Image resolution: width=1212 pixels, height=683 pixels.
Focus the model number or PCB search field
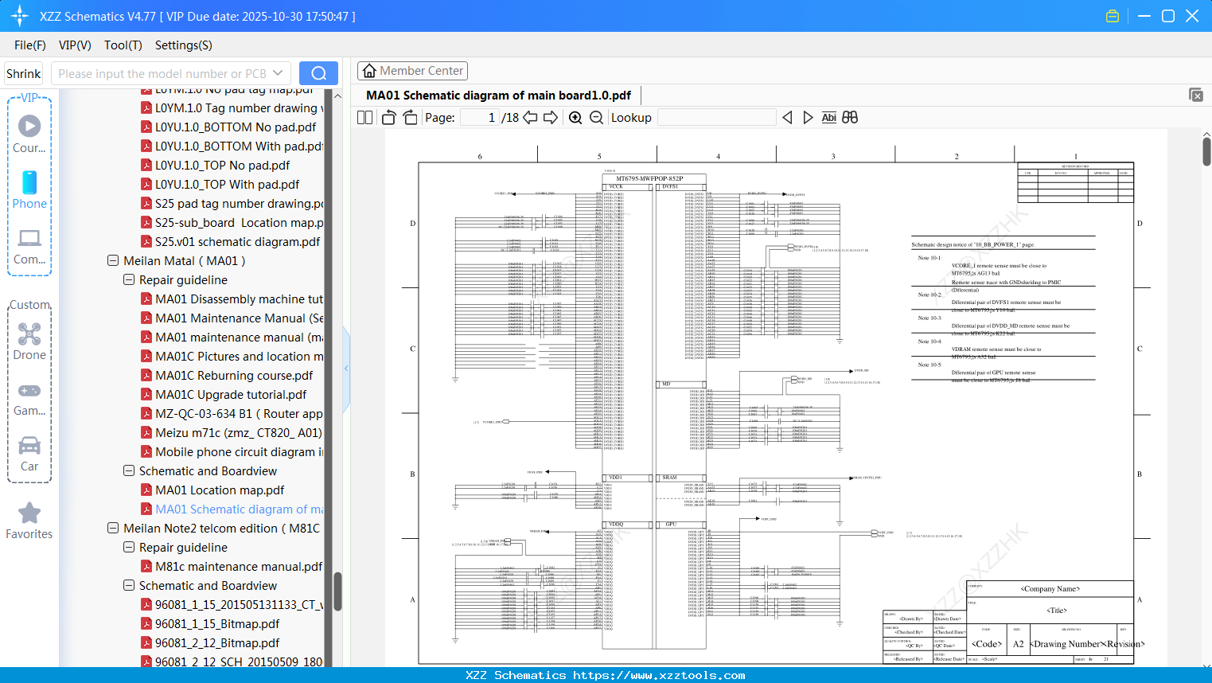tap(162, 73)
